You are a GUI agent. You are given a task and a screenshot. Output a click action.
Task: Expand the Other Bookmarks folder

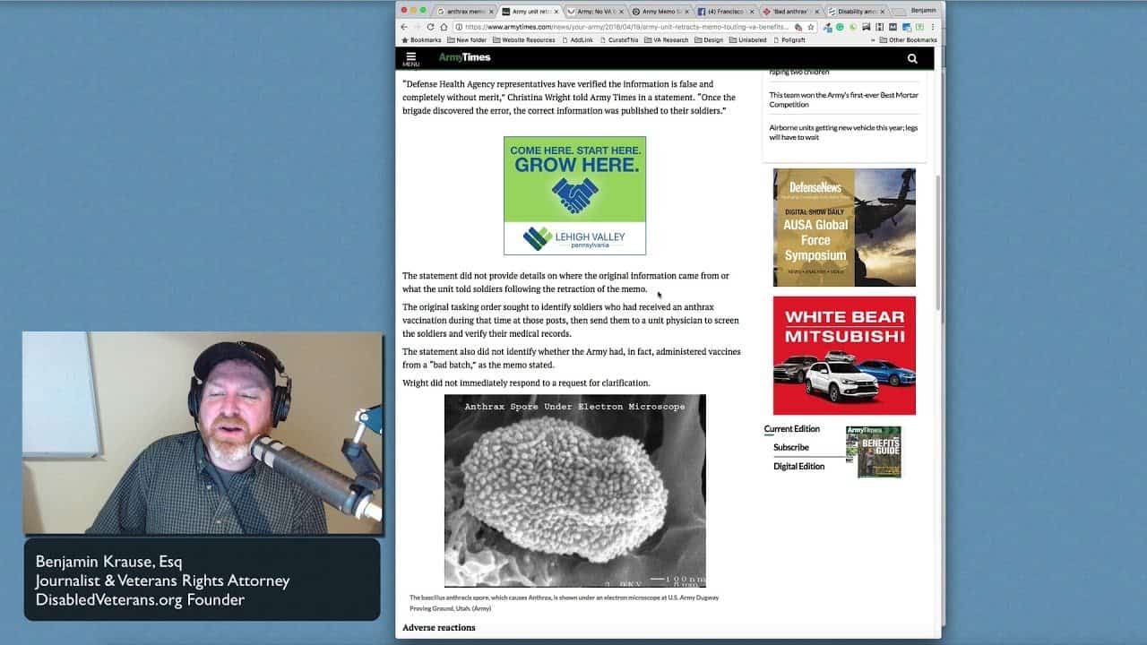pos(908,40)
